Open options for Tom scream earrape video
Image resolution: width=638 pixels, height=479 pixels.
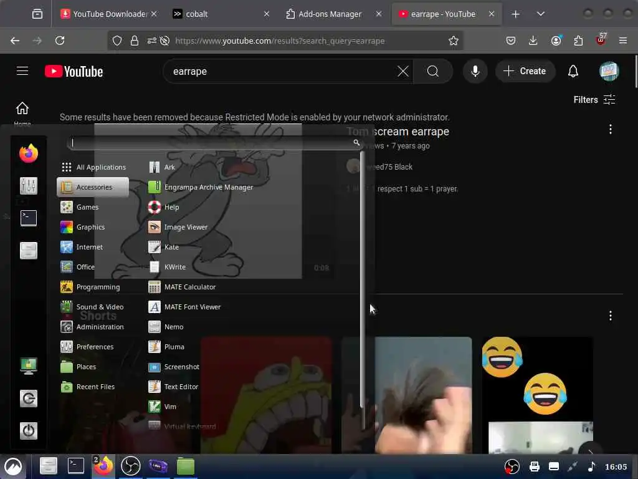point(611,130)
